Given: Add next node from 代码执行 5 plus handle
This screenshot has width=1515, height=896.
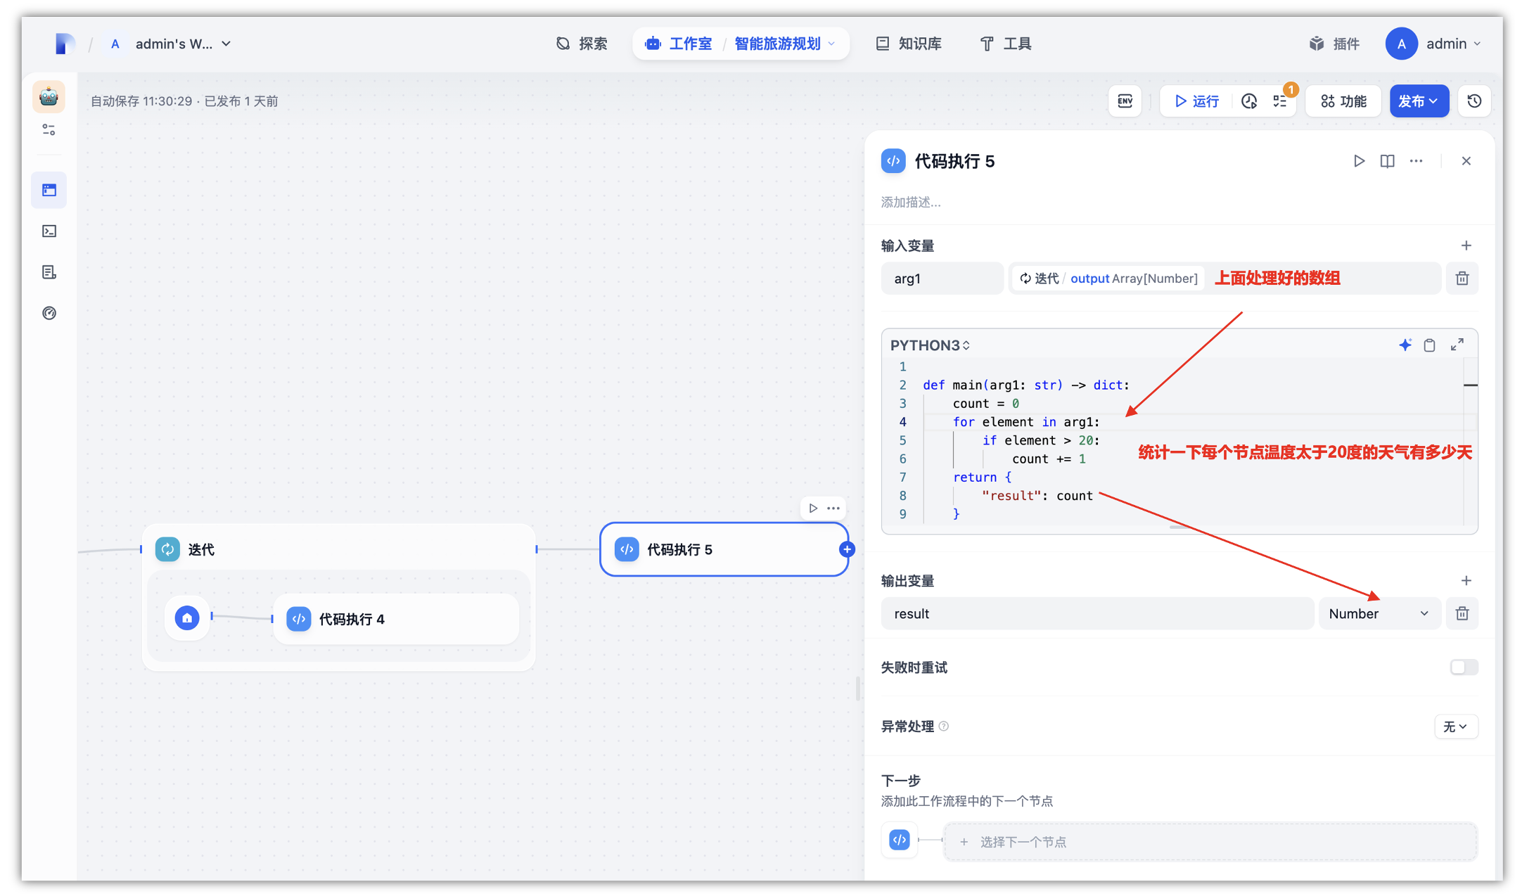Looking at the screenshot, I should click(x=847, y=549).
